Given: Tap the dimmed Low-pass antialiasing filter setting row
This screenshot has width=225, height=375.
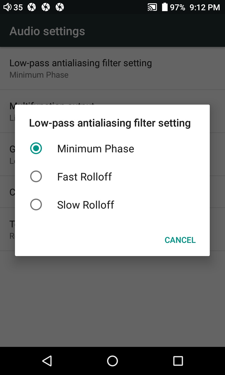Looking at the screenshot, I should click(x=81, y=68).
